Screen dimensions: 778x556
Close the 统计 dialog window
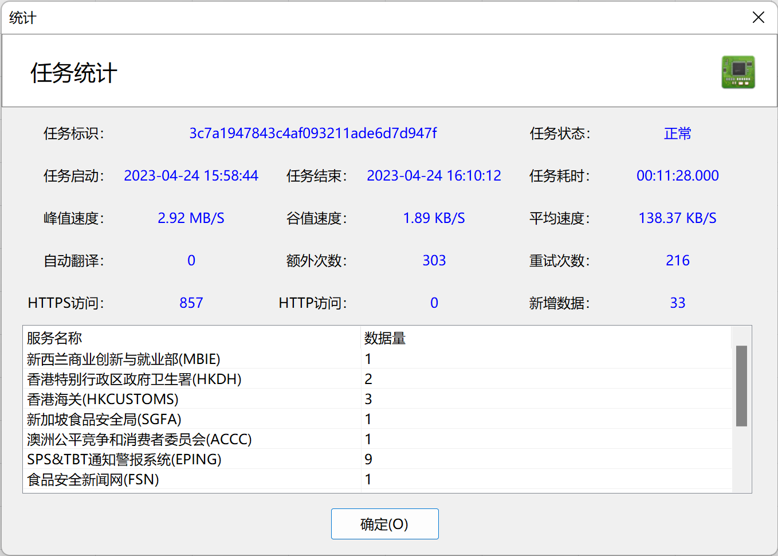point(759,18)
